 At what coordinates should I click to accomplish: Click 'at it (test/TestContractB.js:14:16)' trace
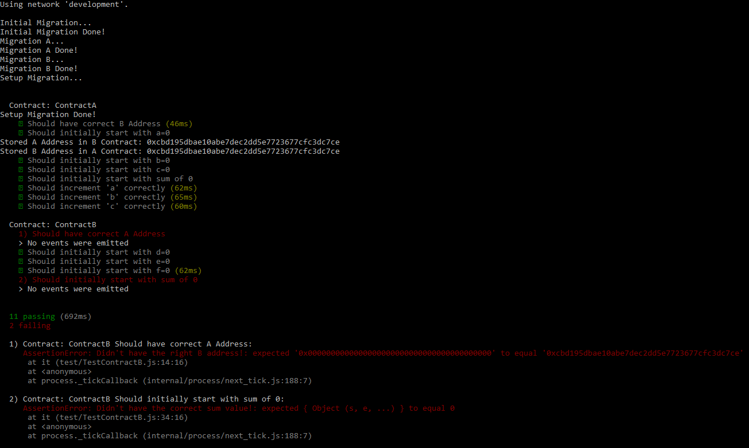click(x=108, y=363)
